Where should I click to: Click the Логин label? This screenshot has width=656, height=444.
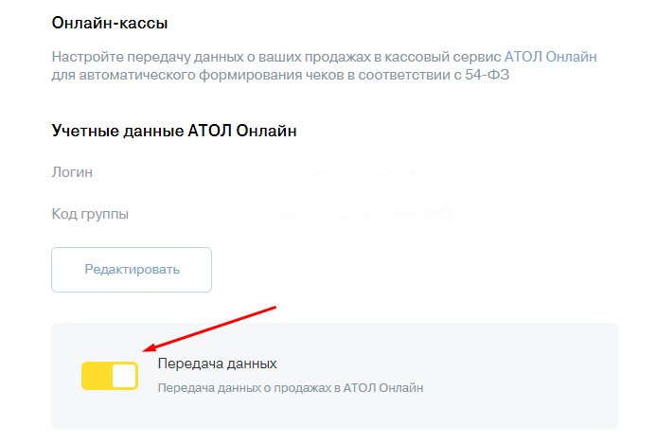(72, 172)
